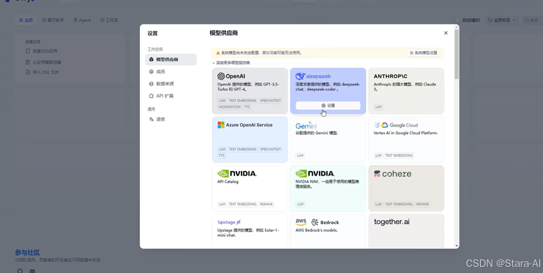
Task: Click the 数据来源 database icon
Action: [151, 84]
